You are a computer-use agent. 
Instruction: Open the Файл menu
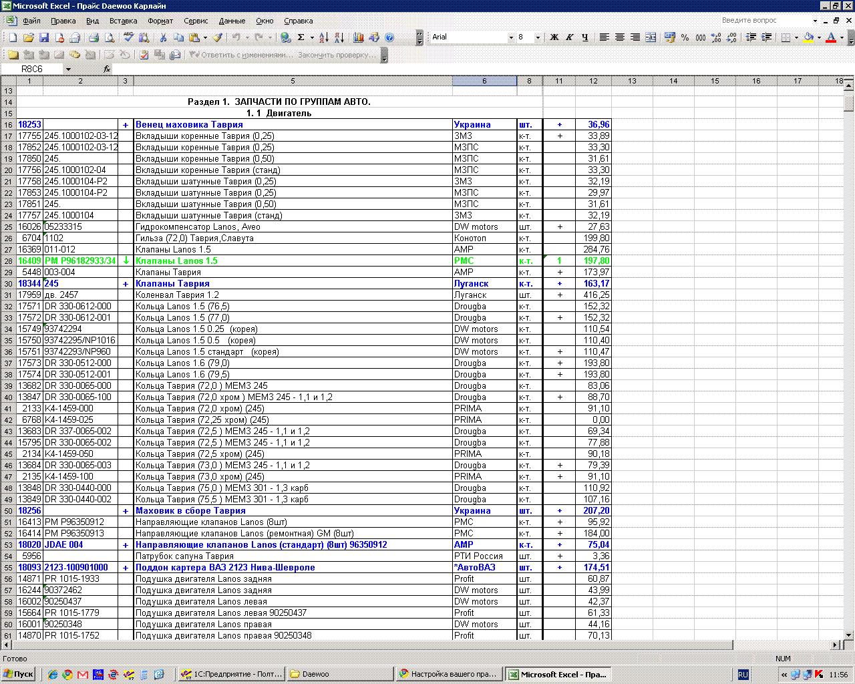[x=31, y=21]
